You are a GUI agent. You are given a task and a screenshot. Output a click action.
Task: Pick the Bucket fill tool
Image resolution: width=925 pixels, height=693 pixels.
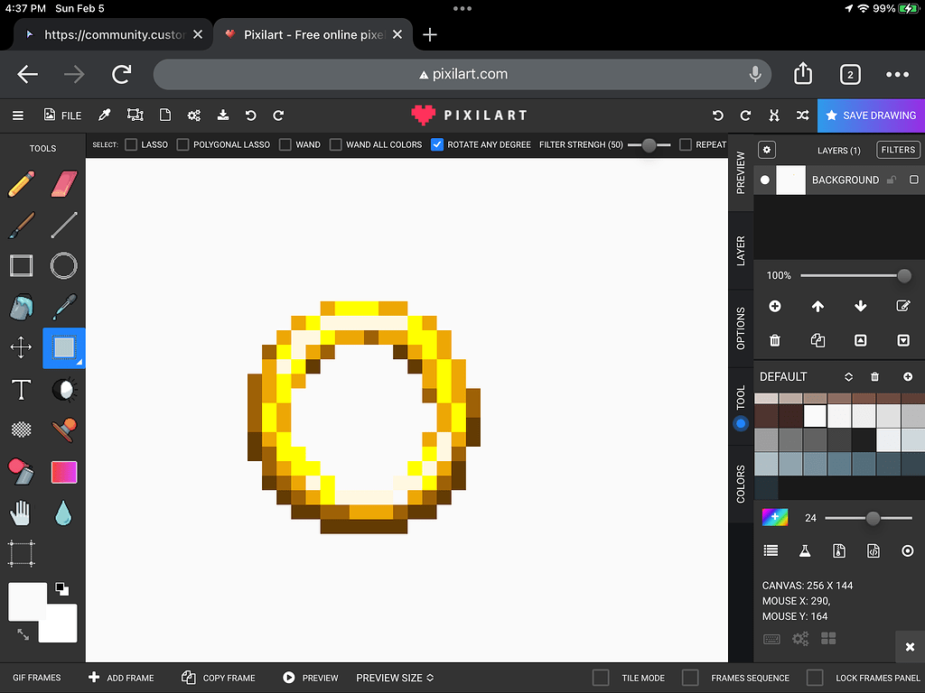[22, 307]
